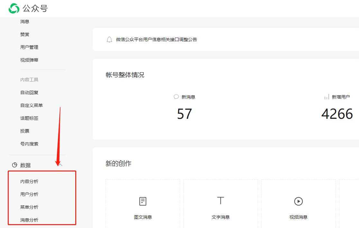Click the 数据 section header text

(25, 165)
